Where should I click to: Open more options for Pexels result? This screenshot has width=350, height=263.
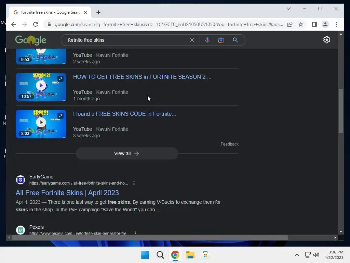click(x=135, y=233)
